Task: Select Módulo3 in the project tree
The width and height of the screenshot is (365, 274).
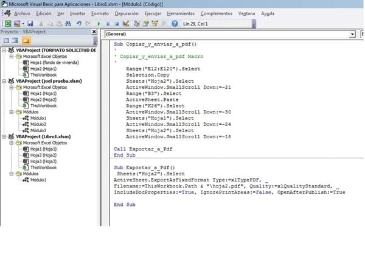Action: pos(38,129)
